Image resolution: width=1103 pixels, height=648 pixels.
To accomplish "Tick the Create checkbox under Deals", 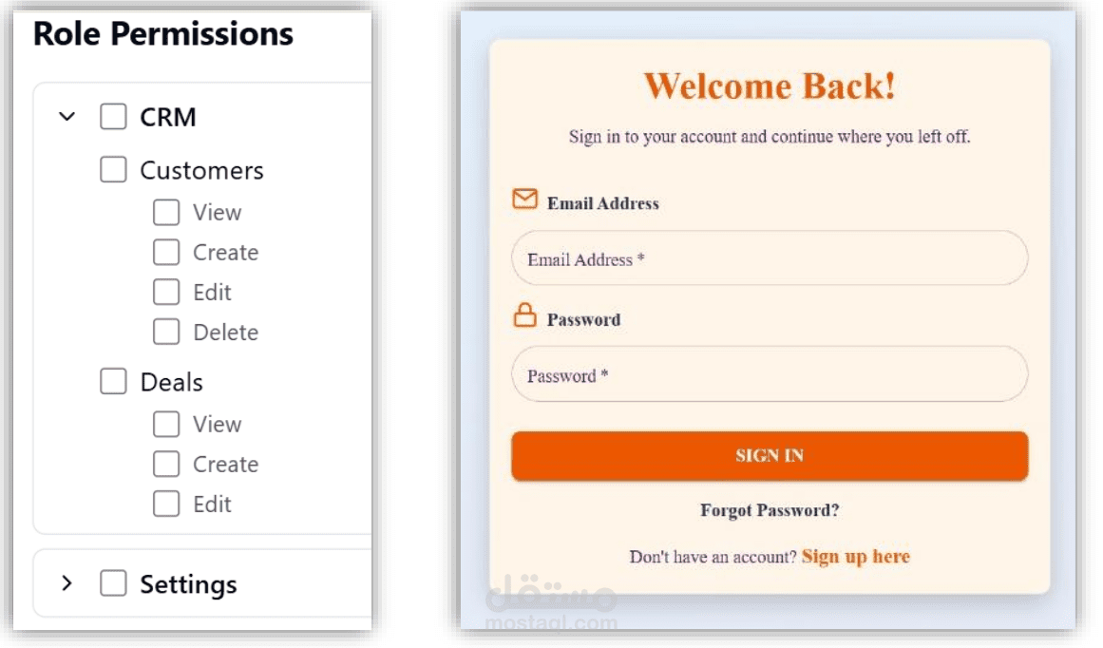I will (166, 465).
